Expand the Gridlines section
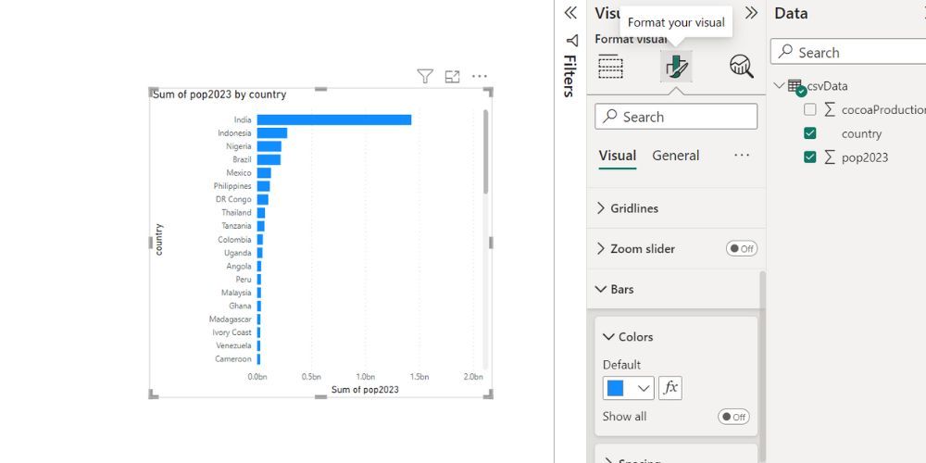 [x=633, y=208]
